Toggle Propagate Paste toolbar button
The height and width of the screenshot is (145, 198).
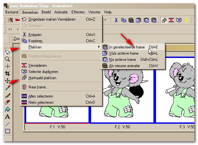[x=164, y=20]
